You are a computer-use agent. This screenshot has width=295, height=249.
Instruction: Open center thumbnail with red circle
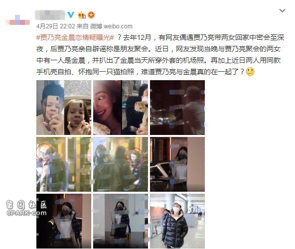[121, 164]
